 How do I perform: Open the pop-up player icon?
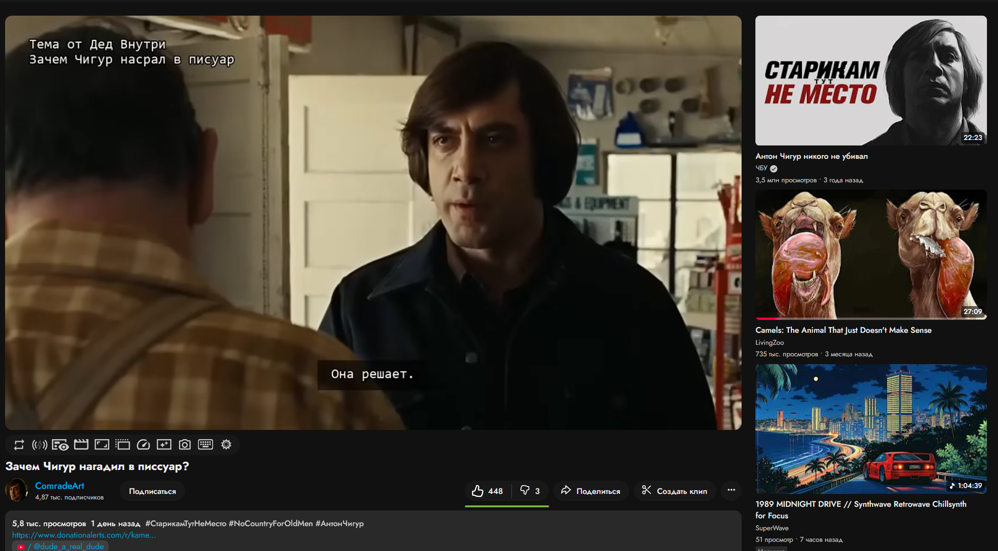(122, 445)
